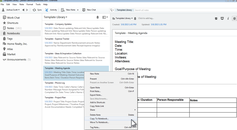Click the note title Template - Meeting Agenda
Image resolution: width=237 pixels, height=130 pixels.
coord(131,33)
